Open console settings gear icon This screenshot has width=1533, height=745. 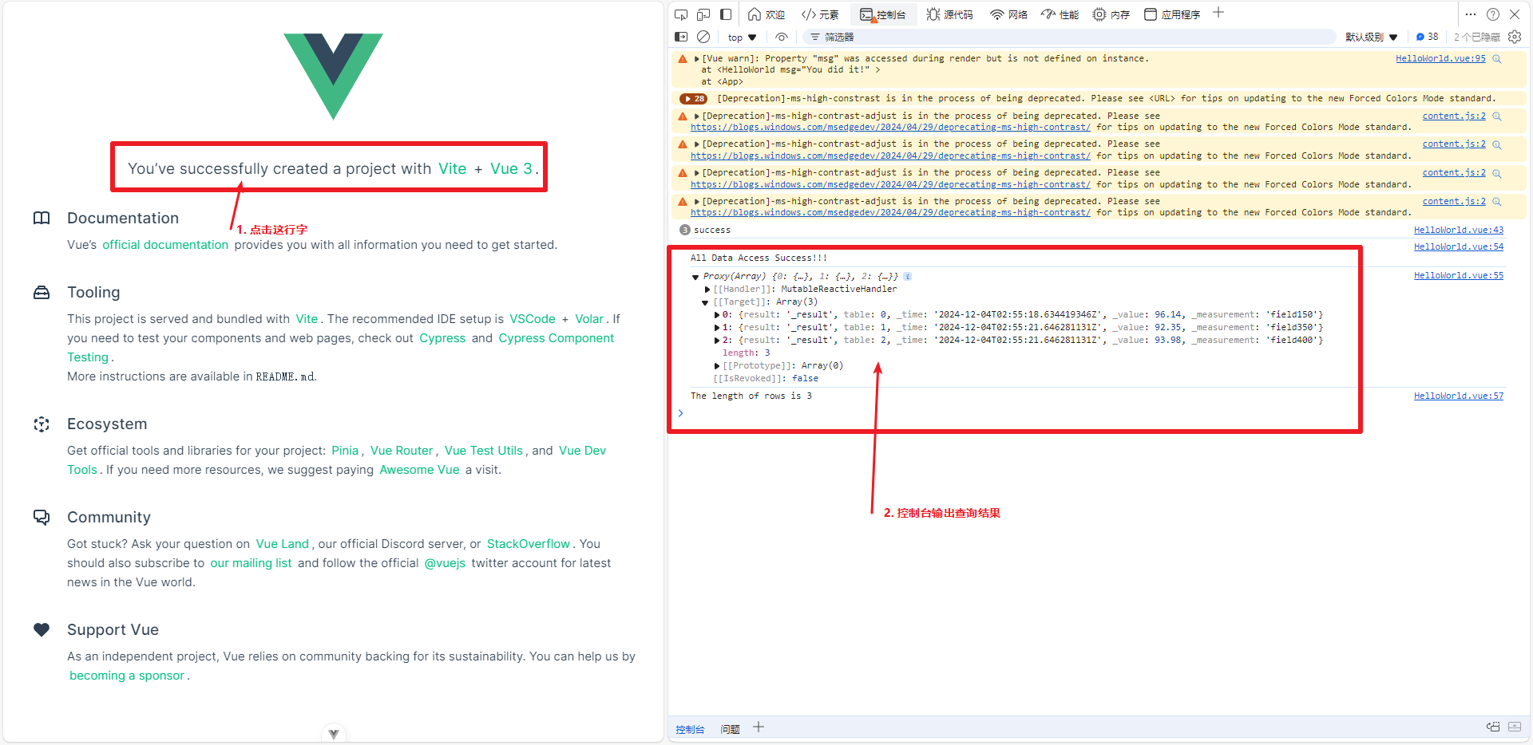coord(1515,37)
